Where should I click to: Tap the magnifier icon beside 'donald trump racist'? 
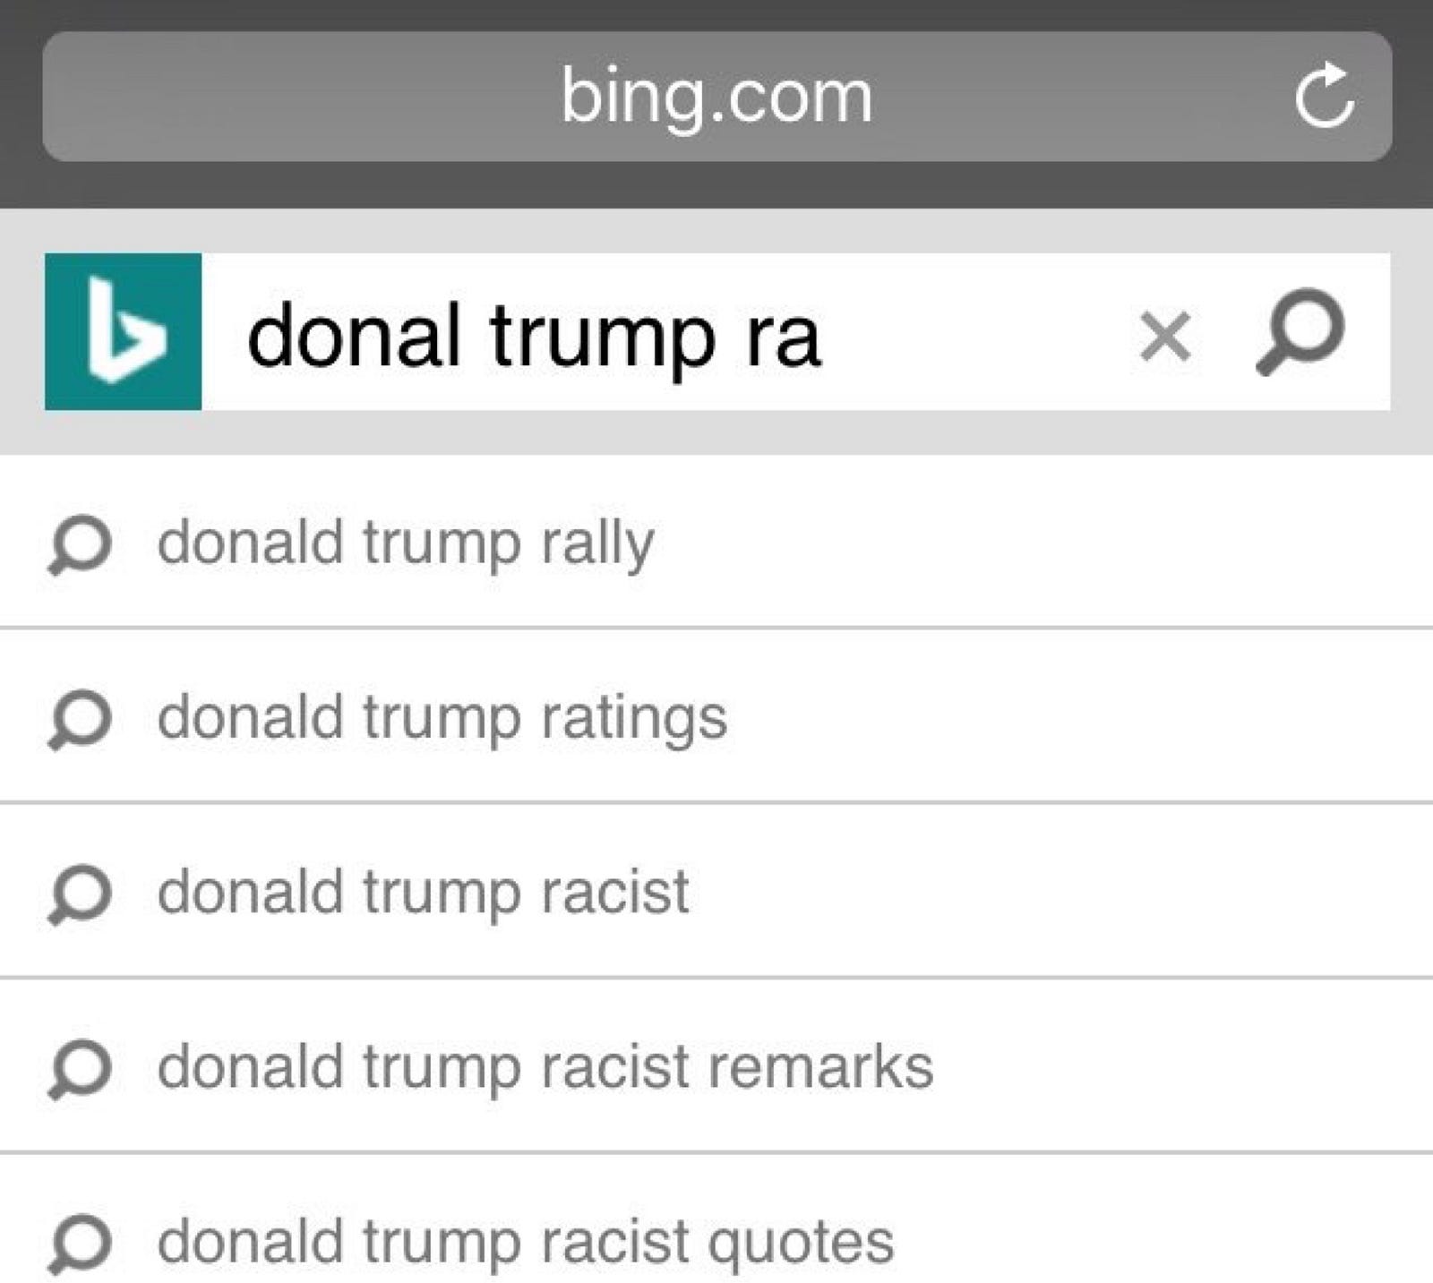click(80, 894)
